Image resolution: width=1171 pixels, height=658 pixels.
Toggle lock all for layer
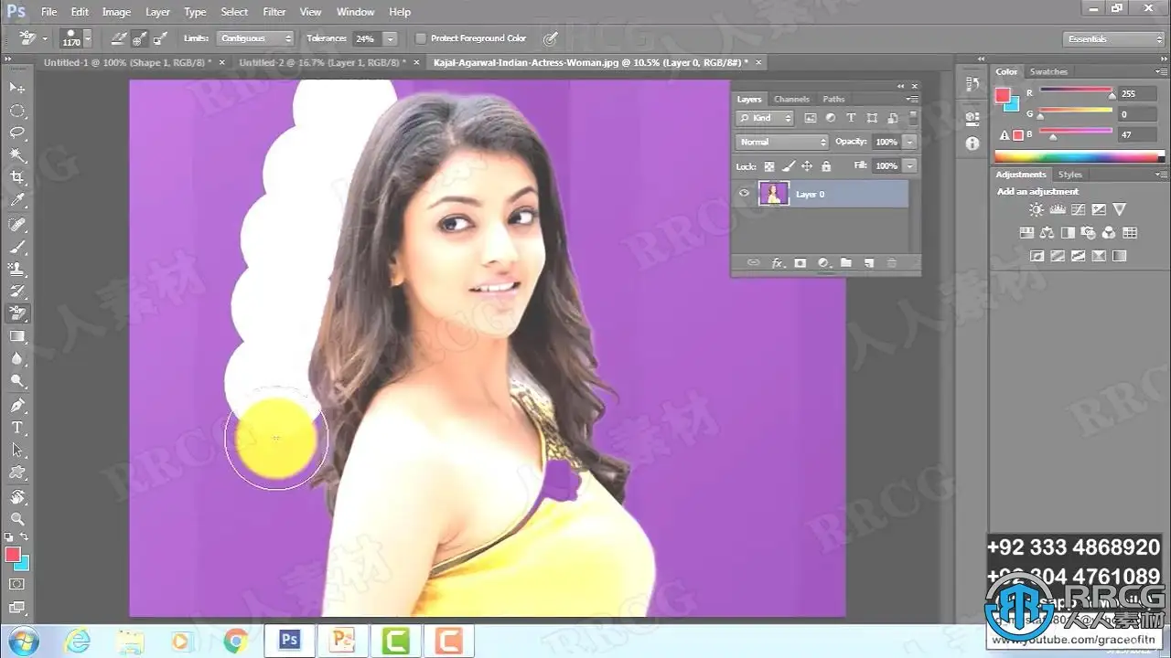point(826,166)
